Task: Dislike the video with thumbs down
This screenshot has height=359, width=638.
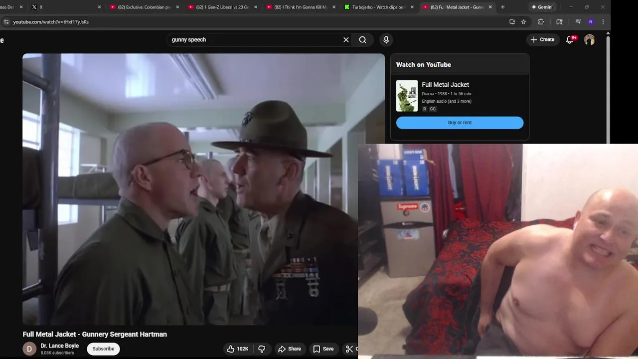Action: (262, 349)
